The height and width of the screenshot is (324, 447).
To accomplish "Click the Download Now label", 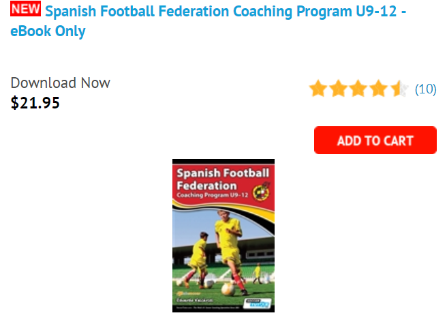I will (60, 83).
